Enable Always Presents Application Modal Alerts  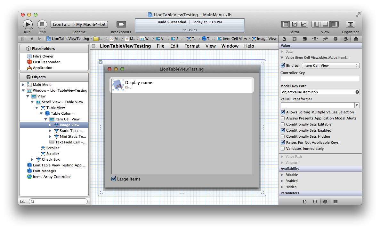pos(283,118)
